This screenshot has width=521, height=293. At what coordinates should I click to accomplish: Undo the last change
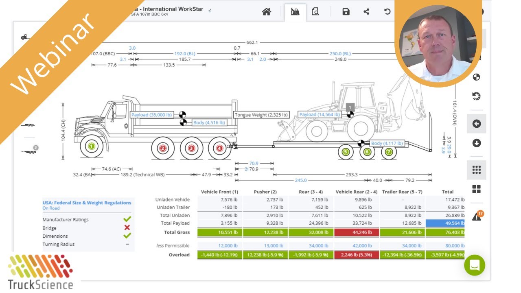(x=387, y=12)
